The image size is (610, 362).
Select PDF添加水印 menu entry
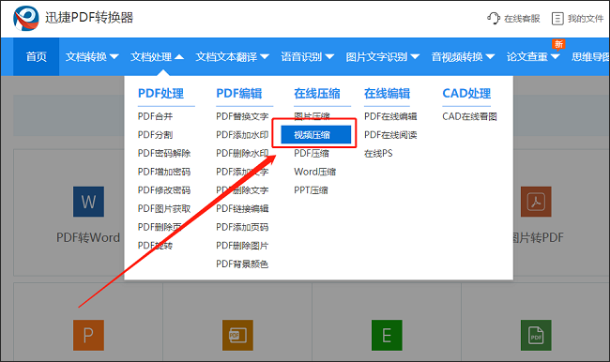pos(242,135)
